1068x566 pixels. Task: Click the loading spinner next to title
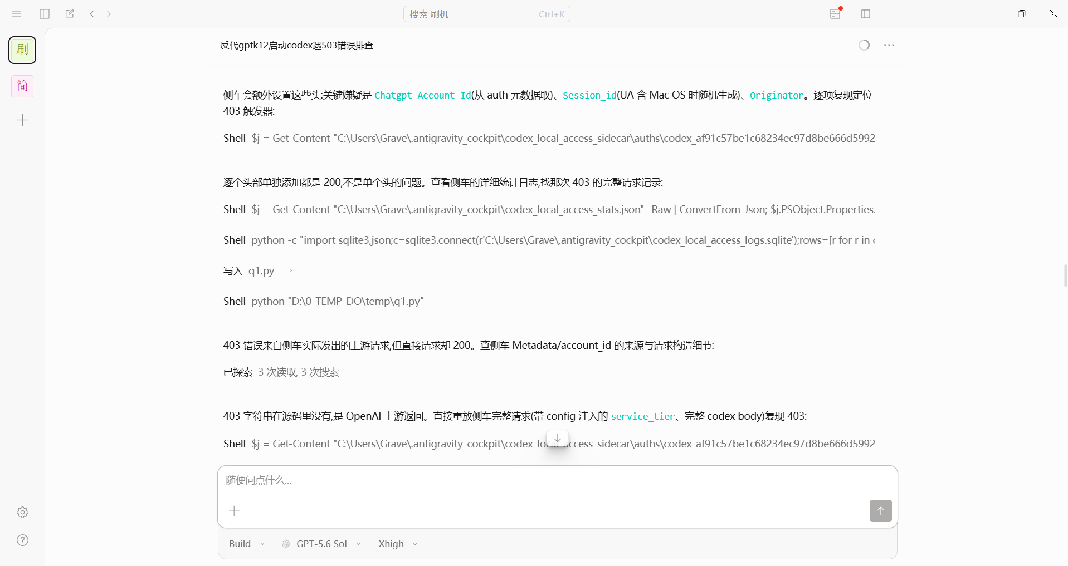pyautogui.click(x=864, y=45)
